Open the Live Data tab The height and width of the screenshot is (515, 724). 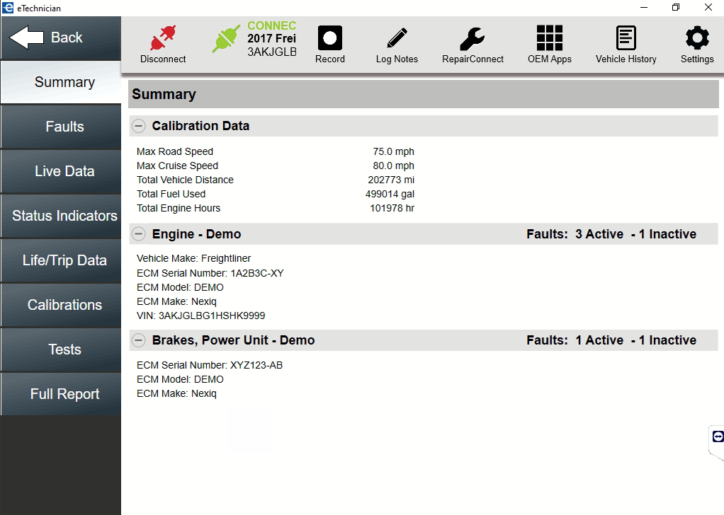(60, 171)
